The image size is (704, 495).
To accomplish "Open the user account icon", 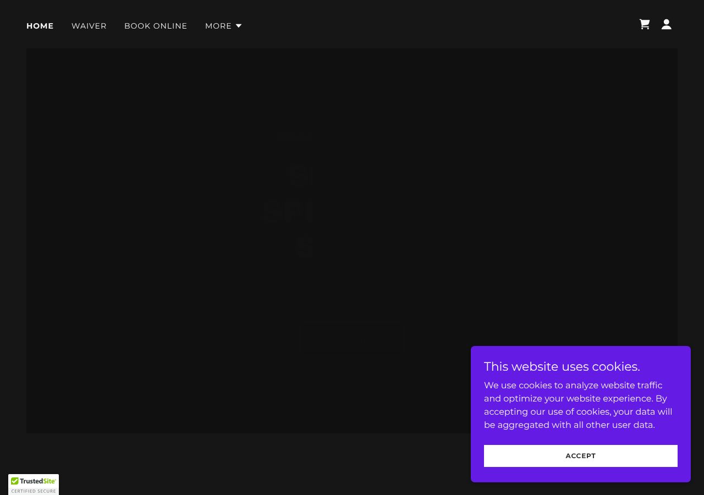I will (x=667, y=24).
